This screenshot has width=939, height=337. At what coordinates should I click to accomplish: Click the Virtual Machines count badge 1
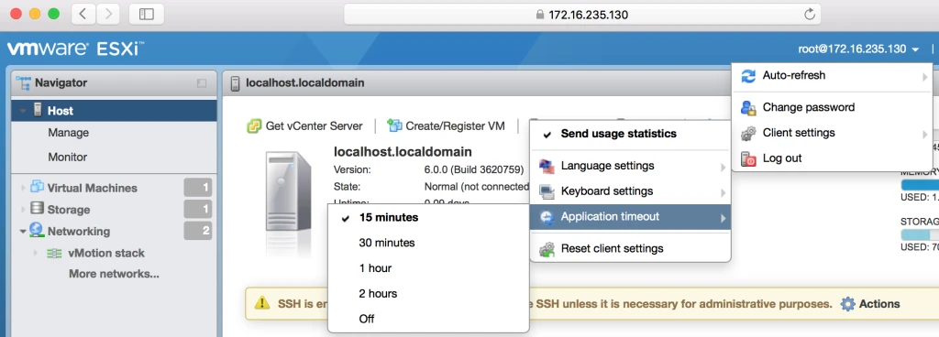pos(198,188)
